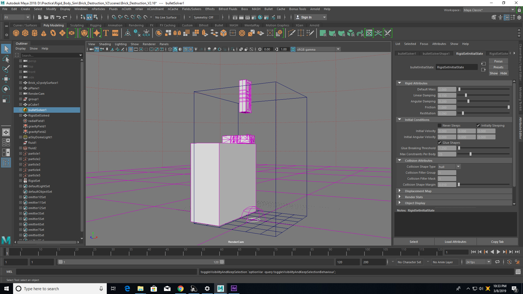Select the Poly Sphere shelf icon

coord(16,33)
